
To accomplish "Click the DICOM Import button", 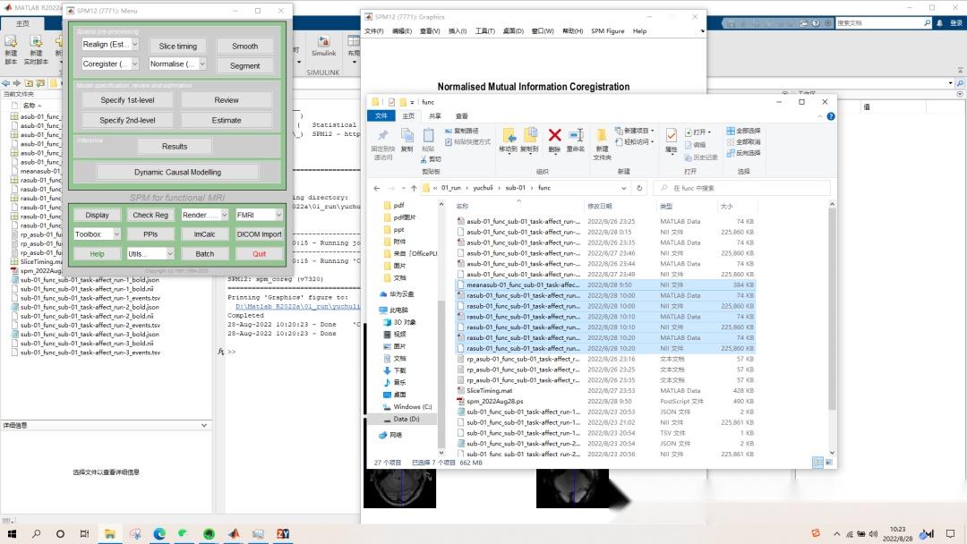I will point(259,234).
